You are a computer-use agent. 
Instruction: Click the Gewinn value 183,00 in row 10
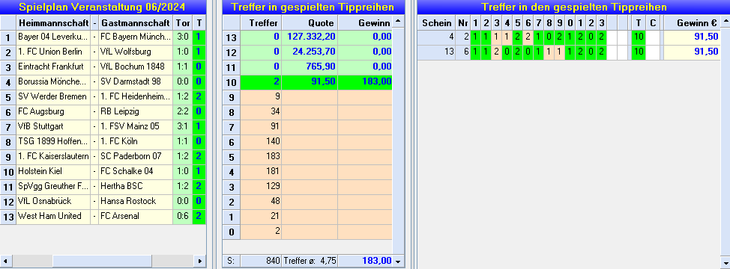(x=365, y=81)
